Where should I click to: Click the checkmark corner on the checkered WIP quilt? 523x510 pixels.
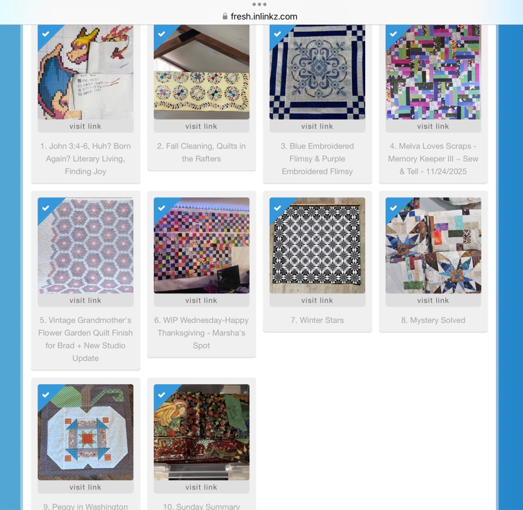[x=161, y=208]
